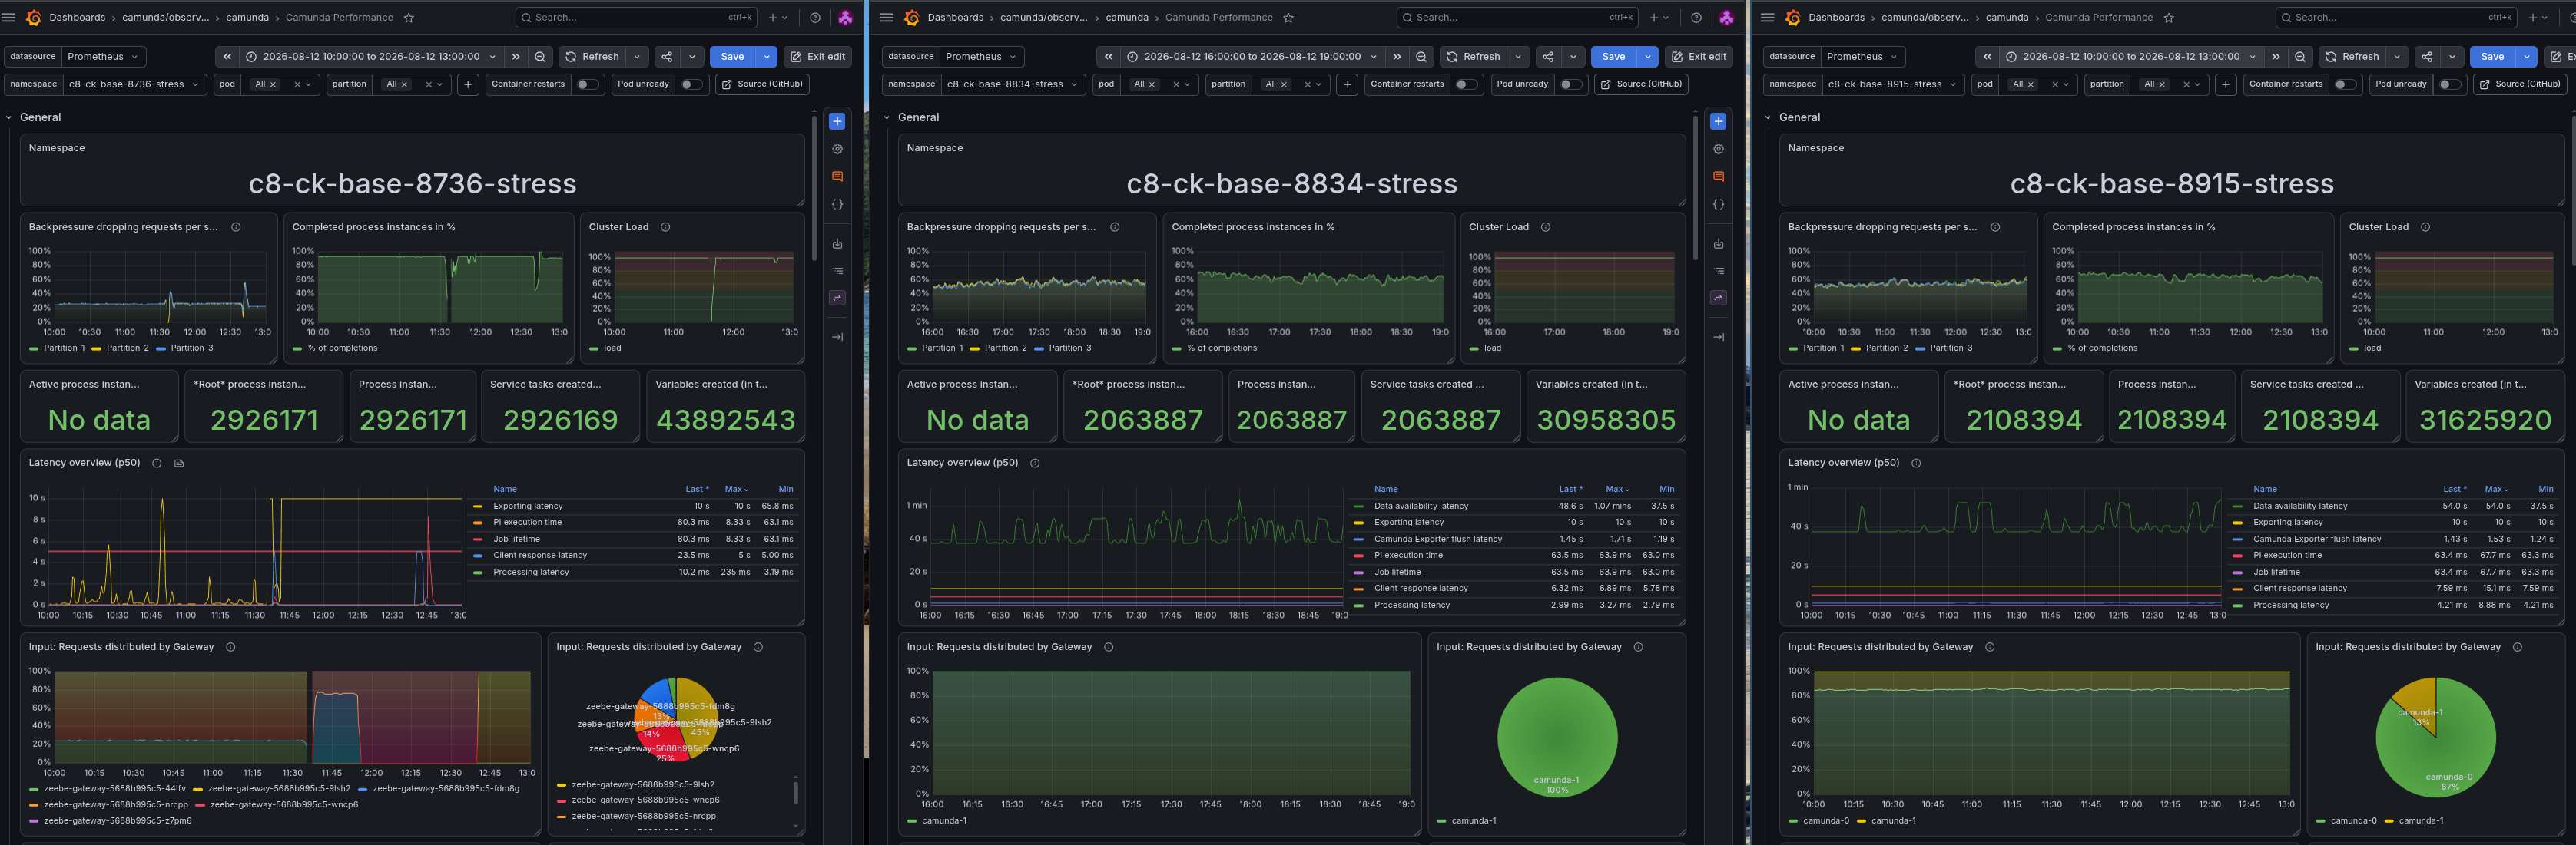Save the dashboard in the 8736-stress window
Screen dimensions: 2576x845
point(732,57)
